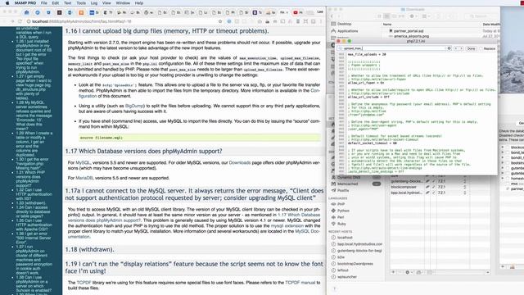Toggle checkmark for gutenberg-blocks host
This screenshot has width=524, height=295.
(433, 181)
